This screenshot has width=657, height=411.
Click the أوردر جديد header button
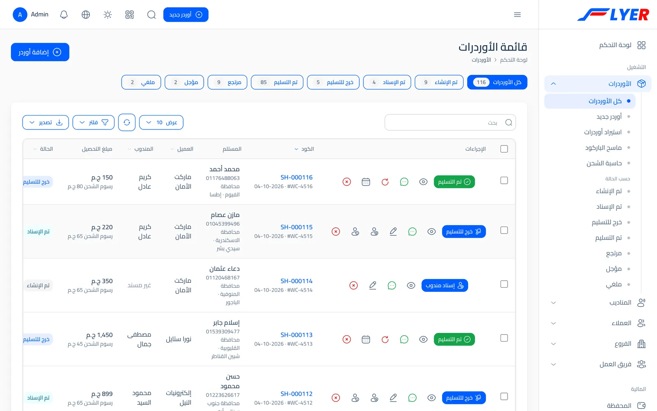186,15
